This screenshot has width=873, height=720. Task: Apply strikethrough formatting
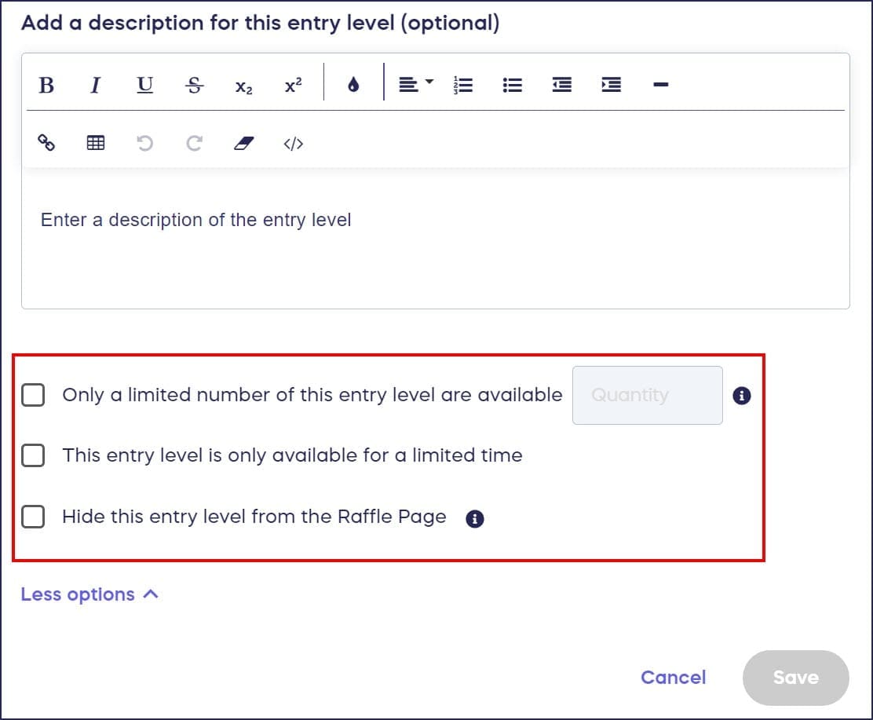195,85
